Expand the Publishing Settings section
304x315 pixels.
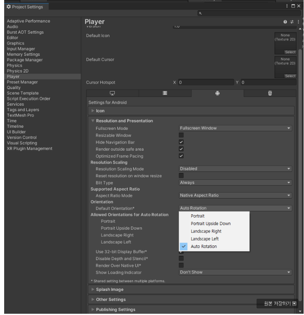click(x=191, y=310)
